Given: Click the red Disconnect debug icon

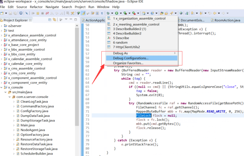Looking at the screenshot, I should (x=47, y=13).
